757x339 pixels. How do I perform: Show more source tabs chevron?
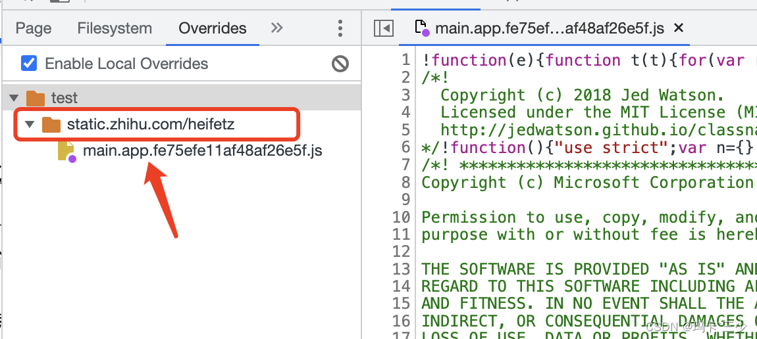coord(276,28)
